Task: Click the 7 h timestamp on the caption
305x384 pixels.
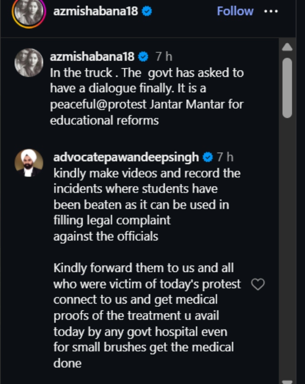Action: tap(164, 56)
